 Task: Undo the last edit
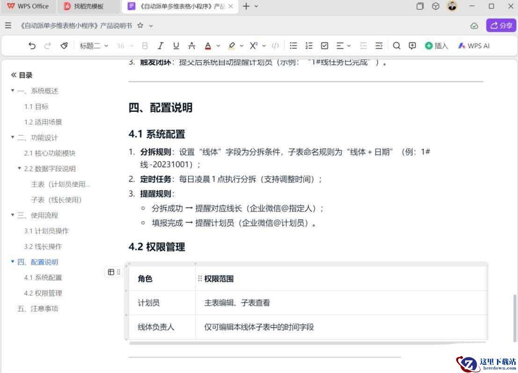[32, 45]
